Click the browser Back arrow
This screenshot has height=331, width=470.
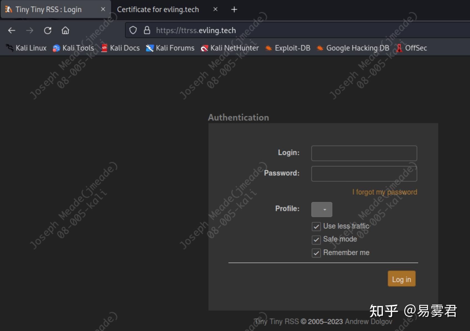[12, 30]
